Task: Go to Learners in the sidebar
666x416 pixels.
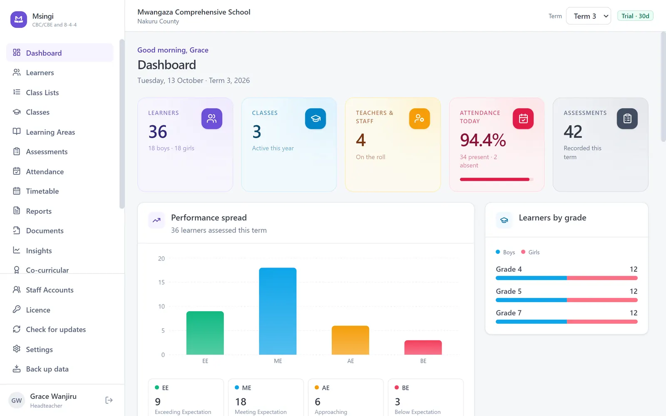Action: [x=60, y=72]
